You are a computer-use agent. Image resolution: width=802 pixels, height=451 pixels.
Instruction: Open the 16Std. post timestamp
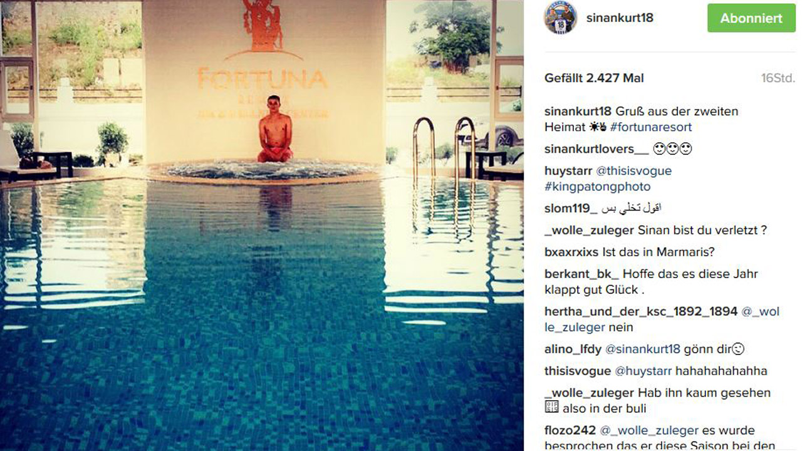tap(778, 78)
